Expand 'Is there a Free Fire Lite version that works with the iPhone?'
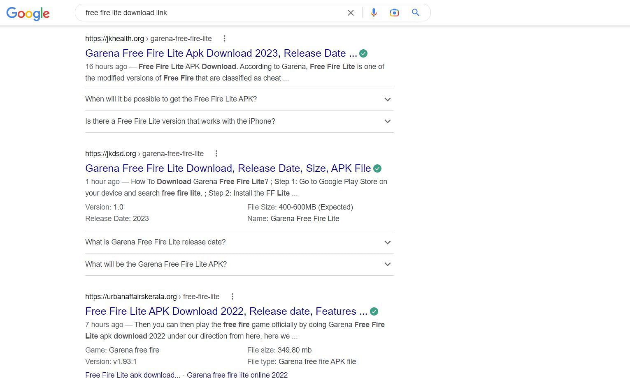The height and width of the screenshot is (378, 630). click(x=239, y=121)
